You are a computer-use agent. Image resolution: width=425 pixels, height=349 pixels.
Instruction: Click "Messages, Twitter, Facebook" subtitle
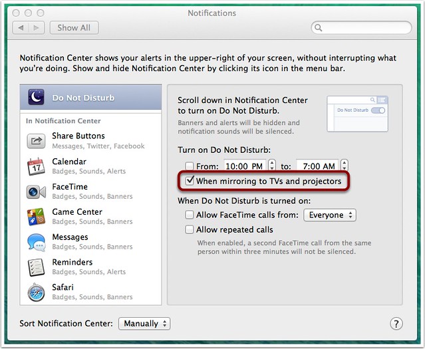(x=98, y=146)
